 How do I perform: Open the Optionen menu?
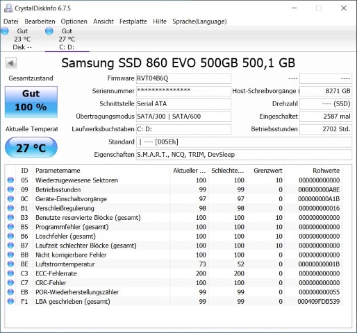point(74,22)
